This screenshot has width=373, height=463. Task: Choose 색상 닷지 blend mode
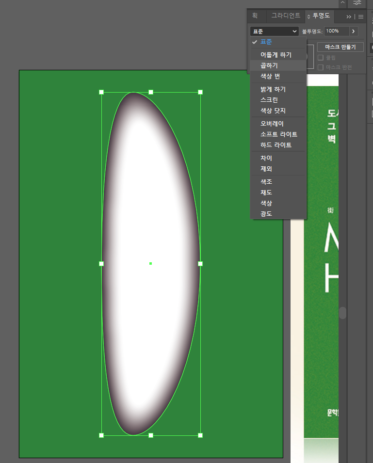(278, 111)
